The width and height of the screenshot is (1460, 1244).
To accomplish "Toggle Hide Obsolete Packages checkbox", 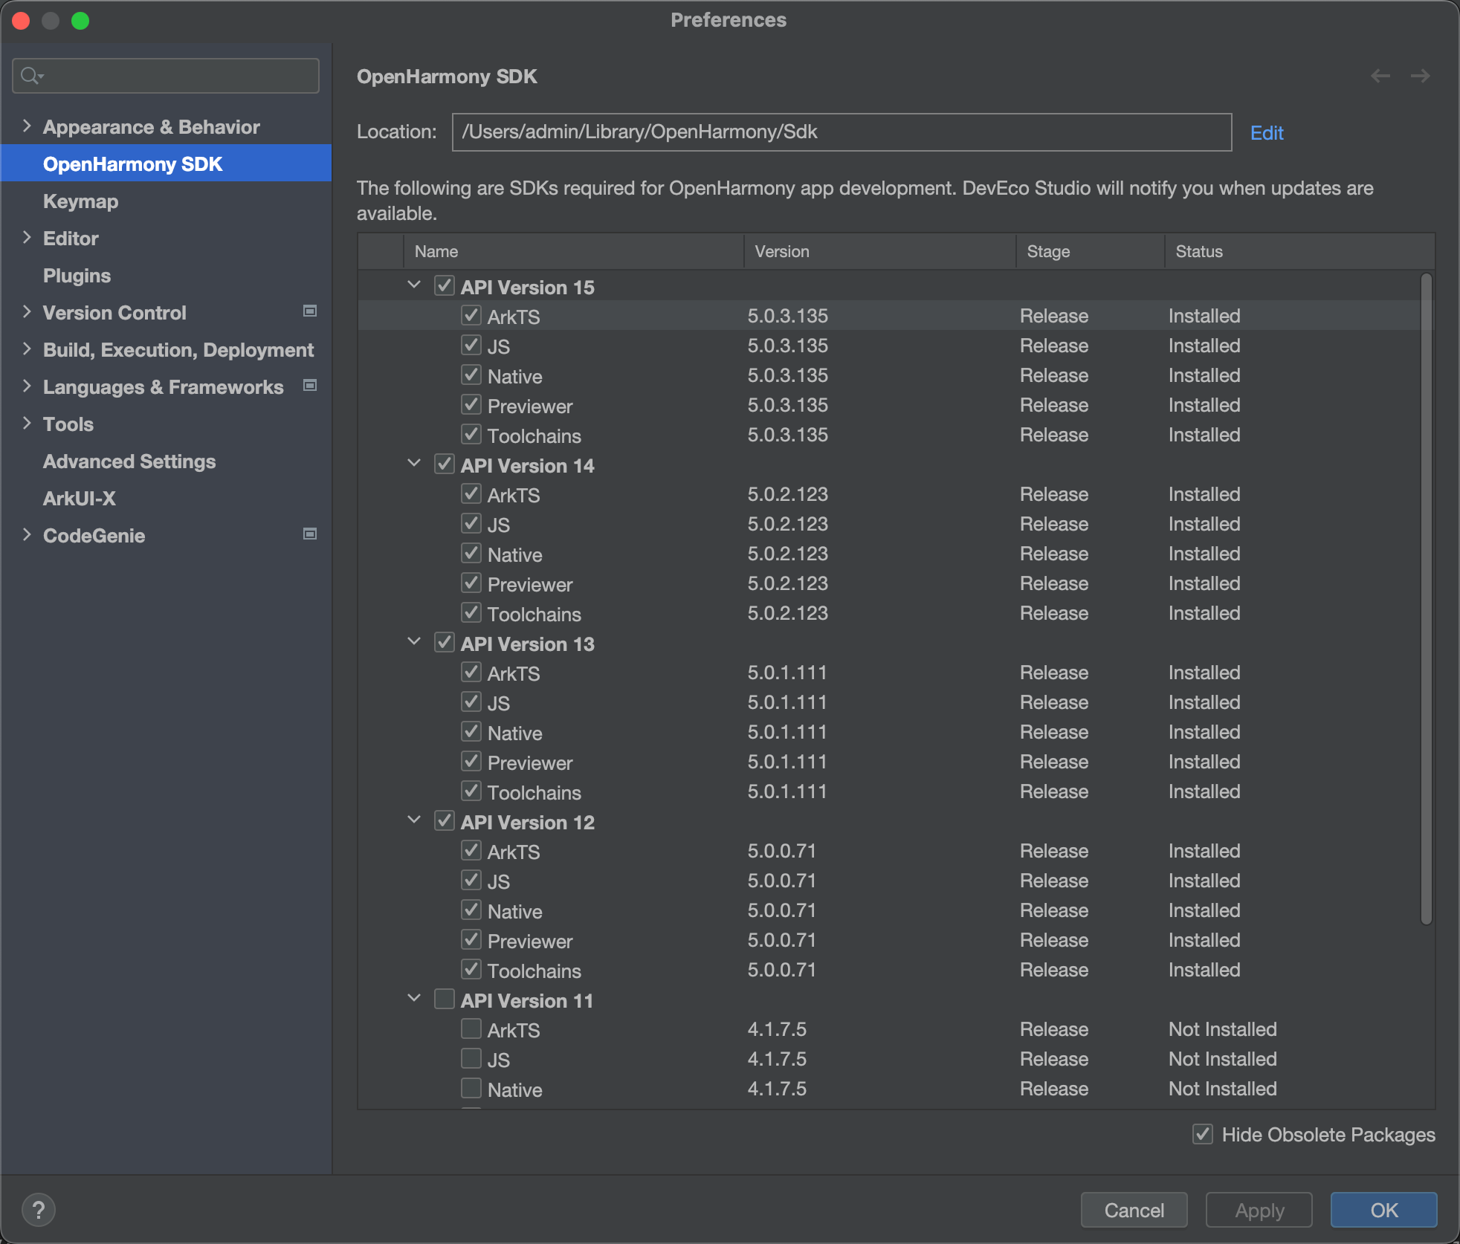I will click(1203, 1134).
